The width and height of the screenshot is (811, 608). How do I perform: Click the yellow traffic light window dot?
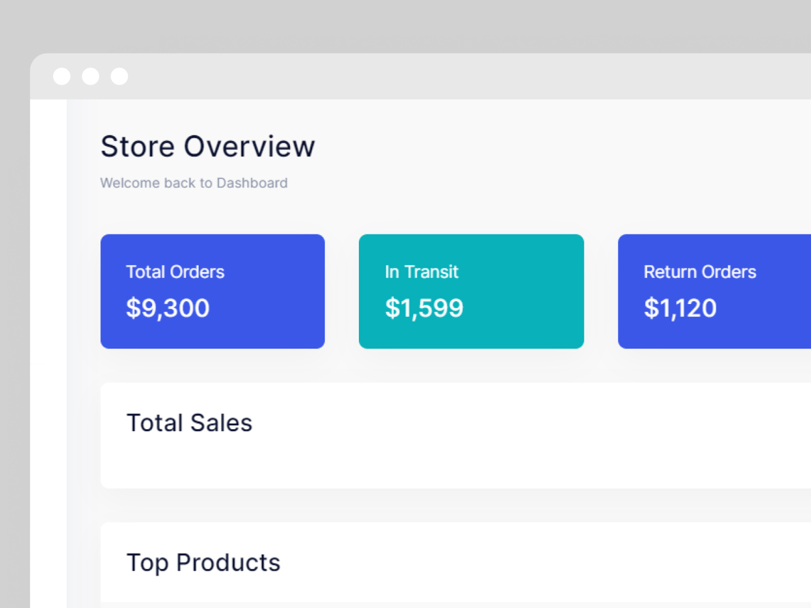pos(91,76)
